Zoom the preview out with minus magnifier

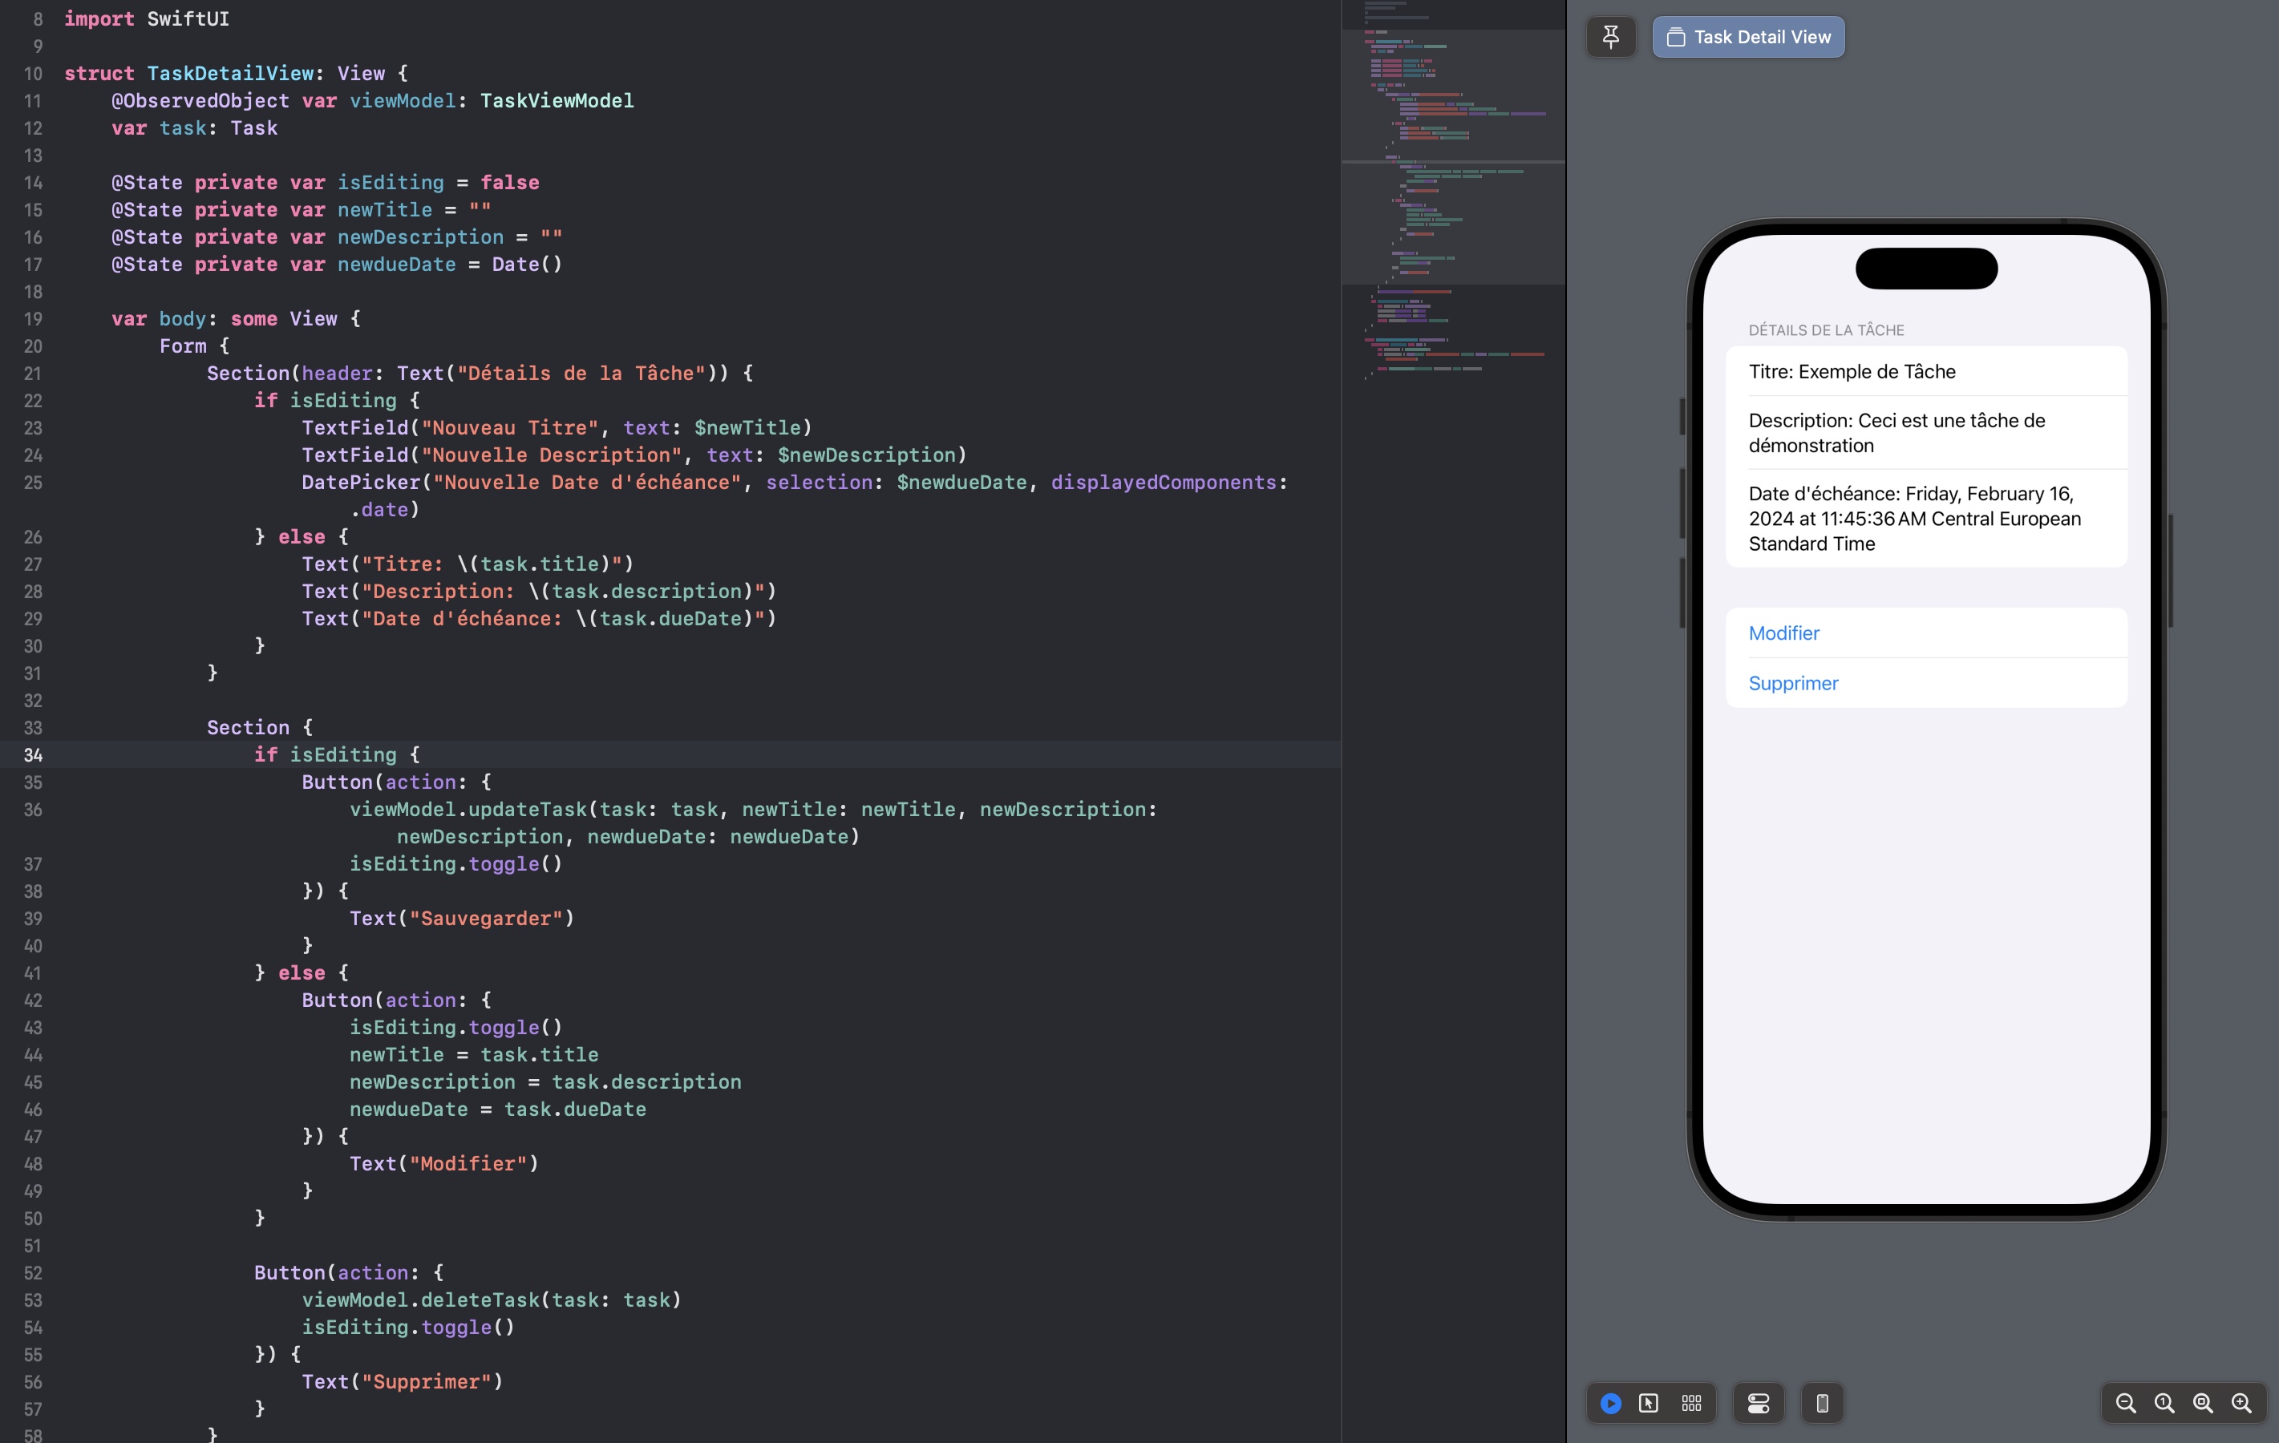click(2126, 1403)
